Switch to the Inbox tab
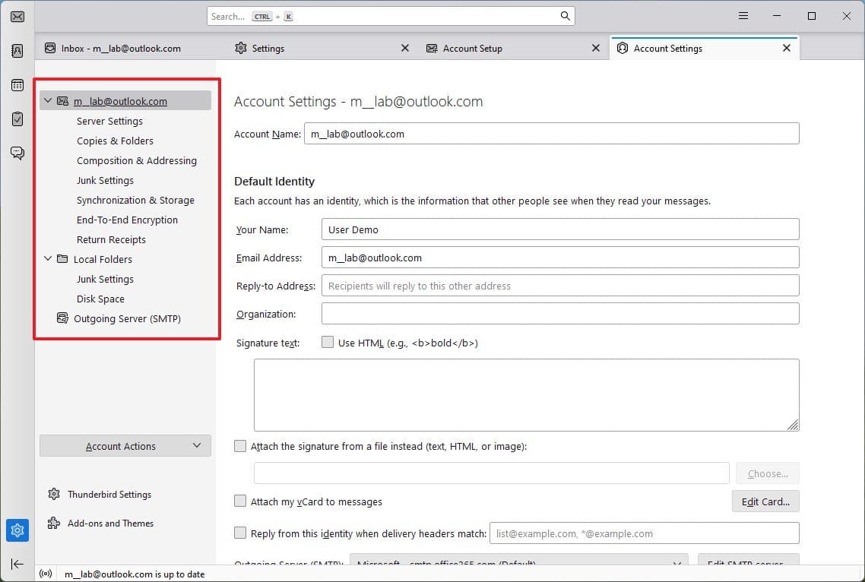 tap(121, 48)
